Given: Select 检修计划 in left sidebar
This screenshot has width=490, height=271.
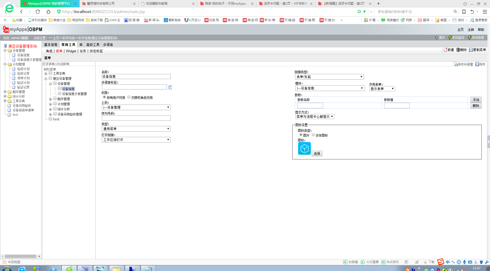Looking at the screenshot, I should (x=23, y=69).
